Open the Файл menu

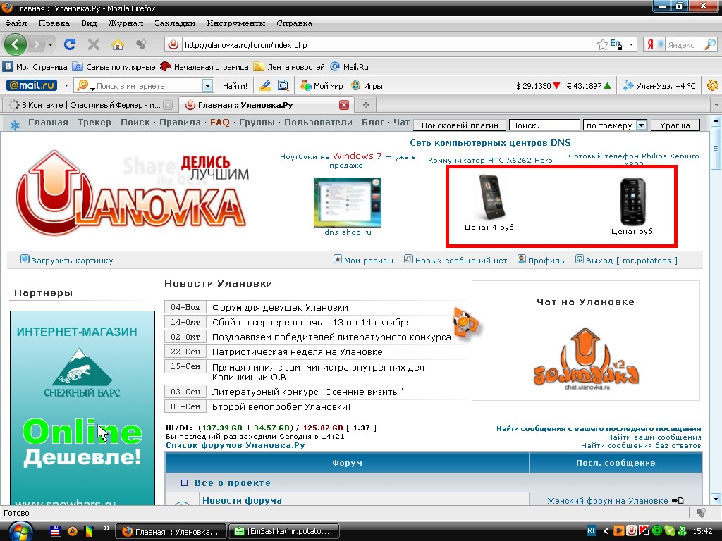(x=16, y=23)
